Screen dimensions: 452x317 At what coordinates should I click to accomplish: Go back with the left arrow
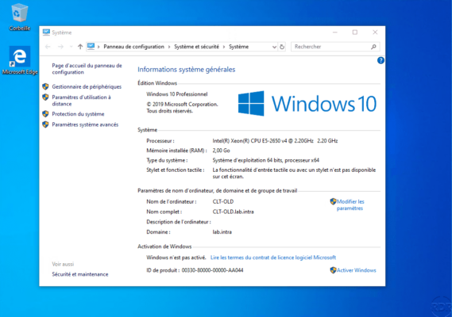(x=48, y=47)
